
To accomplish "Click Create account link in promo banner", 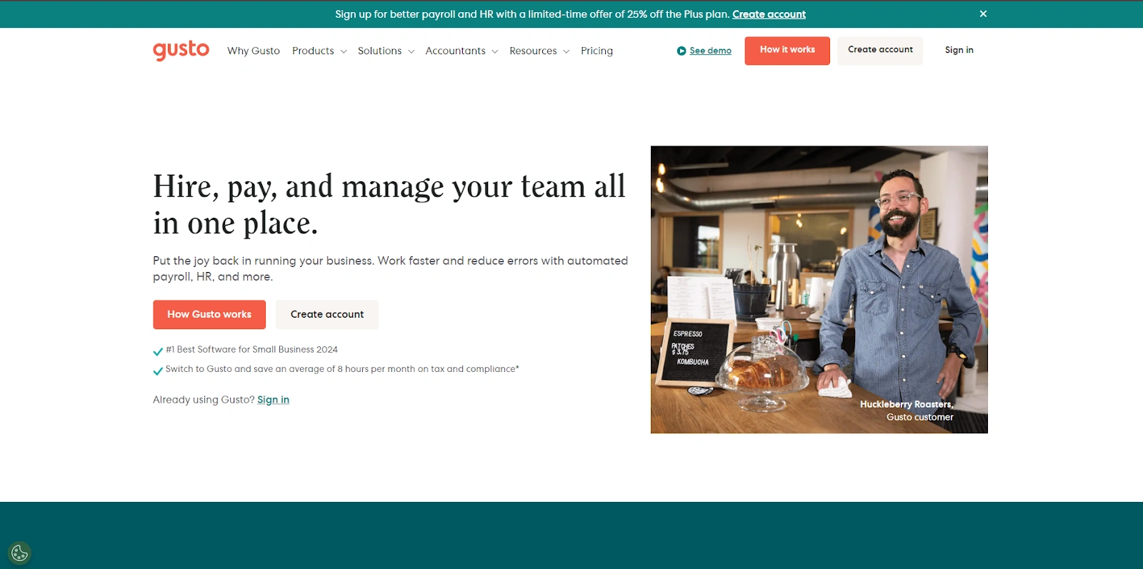I will point(769,14).
